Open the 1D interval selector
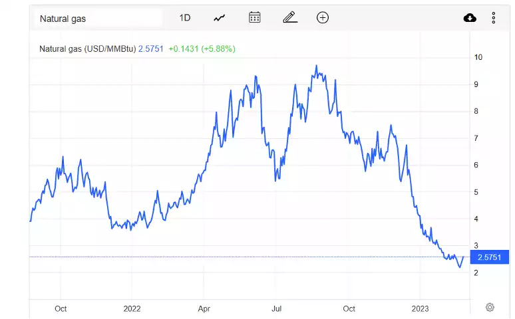Screen dimensions: 515x319 [185, 18]
